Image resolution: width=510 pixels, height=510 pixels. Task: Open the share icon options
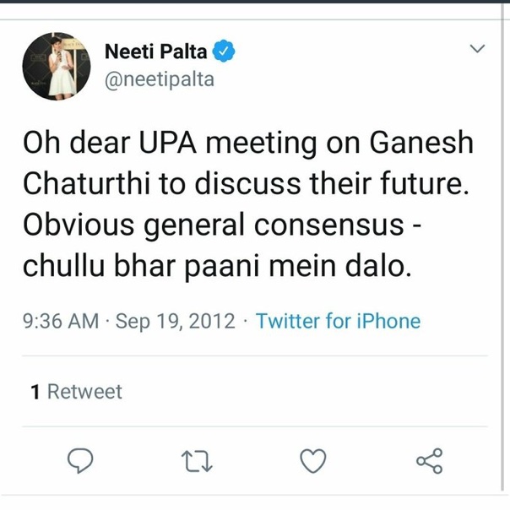pyautogui.click(x=429, y=460)
